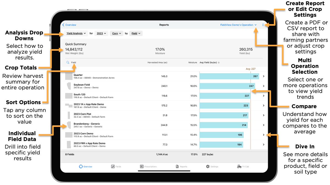Select the Soybean Field name
The height and width of the screenshot is (185, 330).
[82, 85]
